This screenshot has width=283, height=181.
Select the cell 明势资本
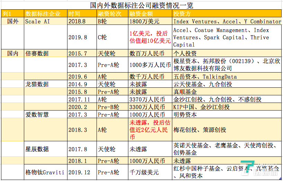coord(227,114)
